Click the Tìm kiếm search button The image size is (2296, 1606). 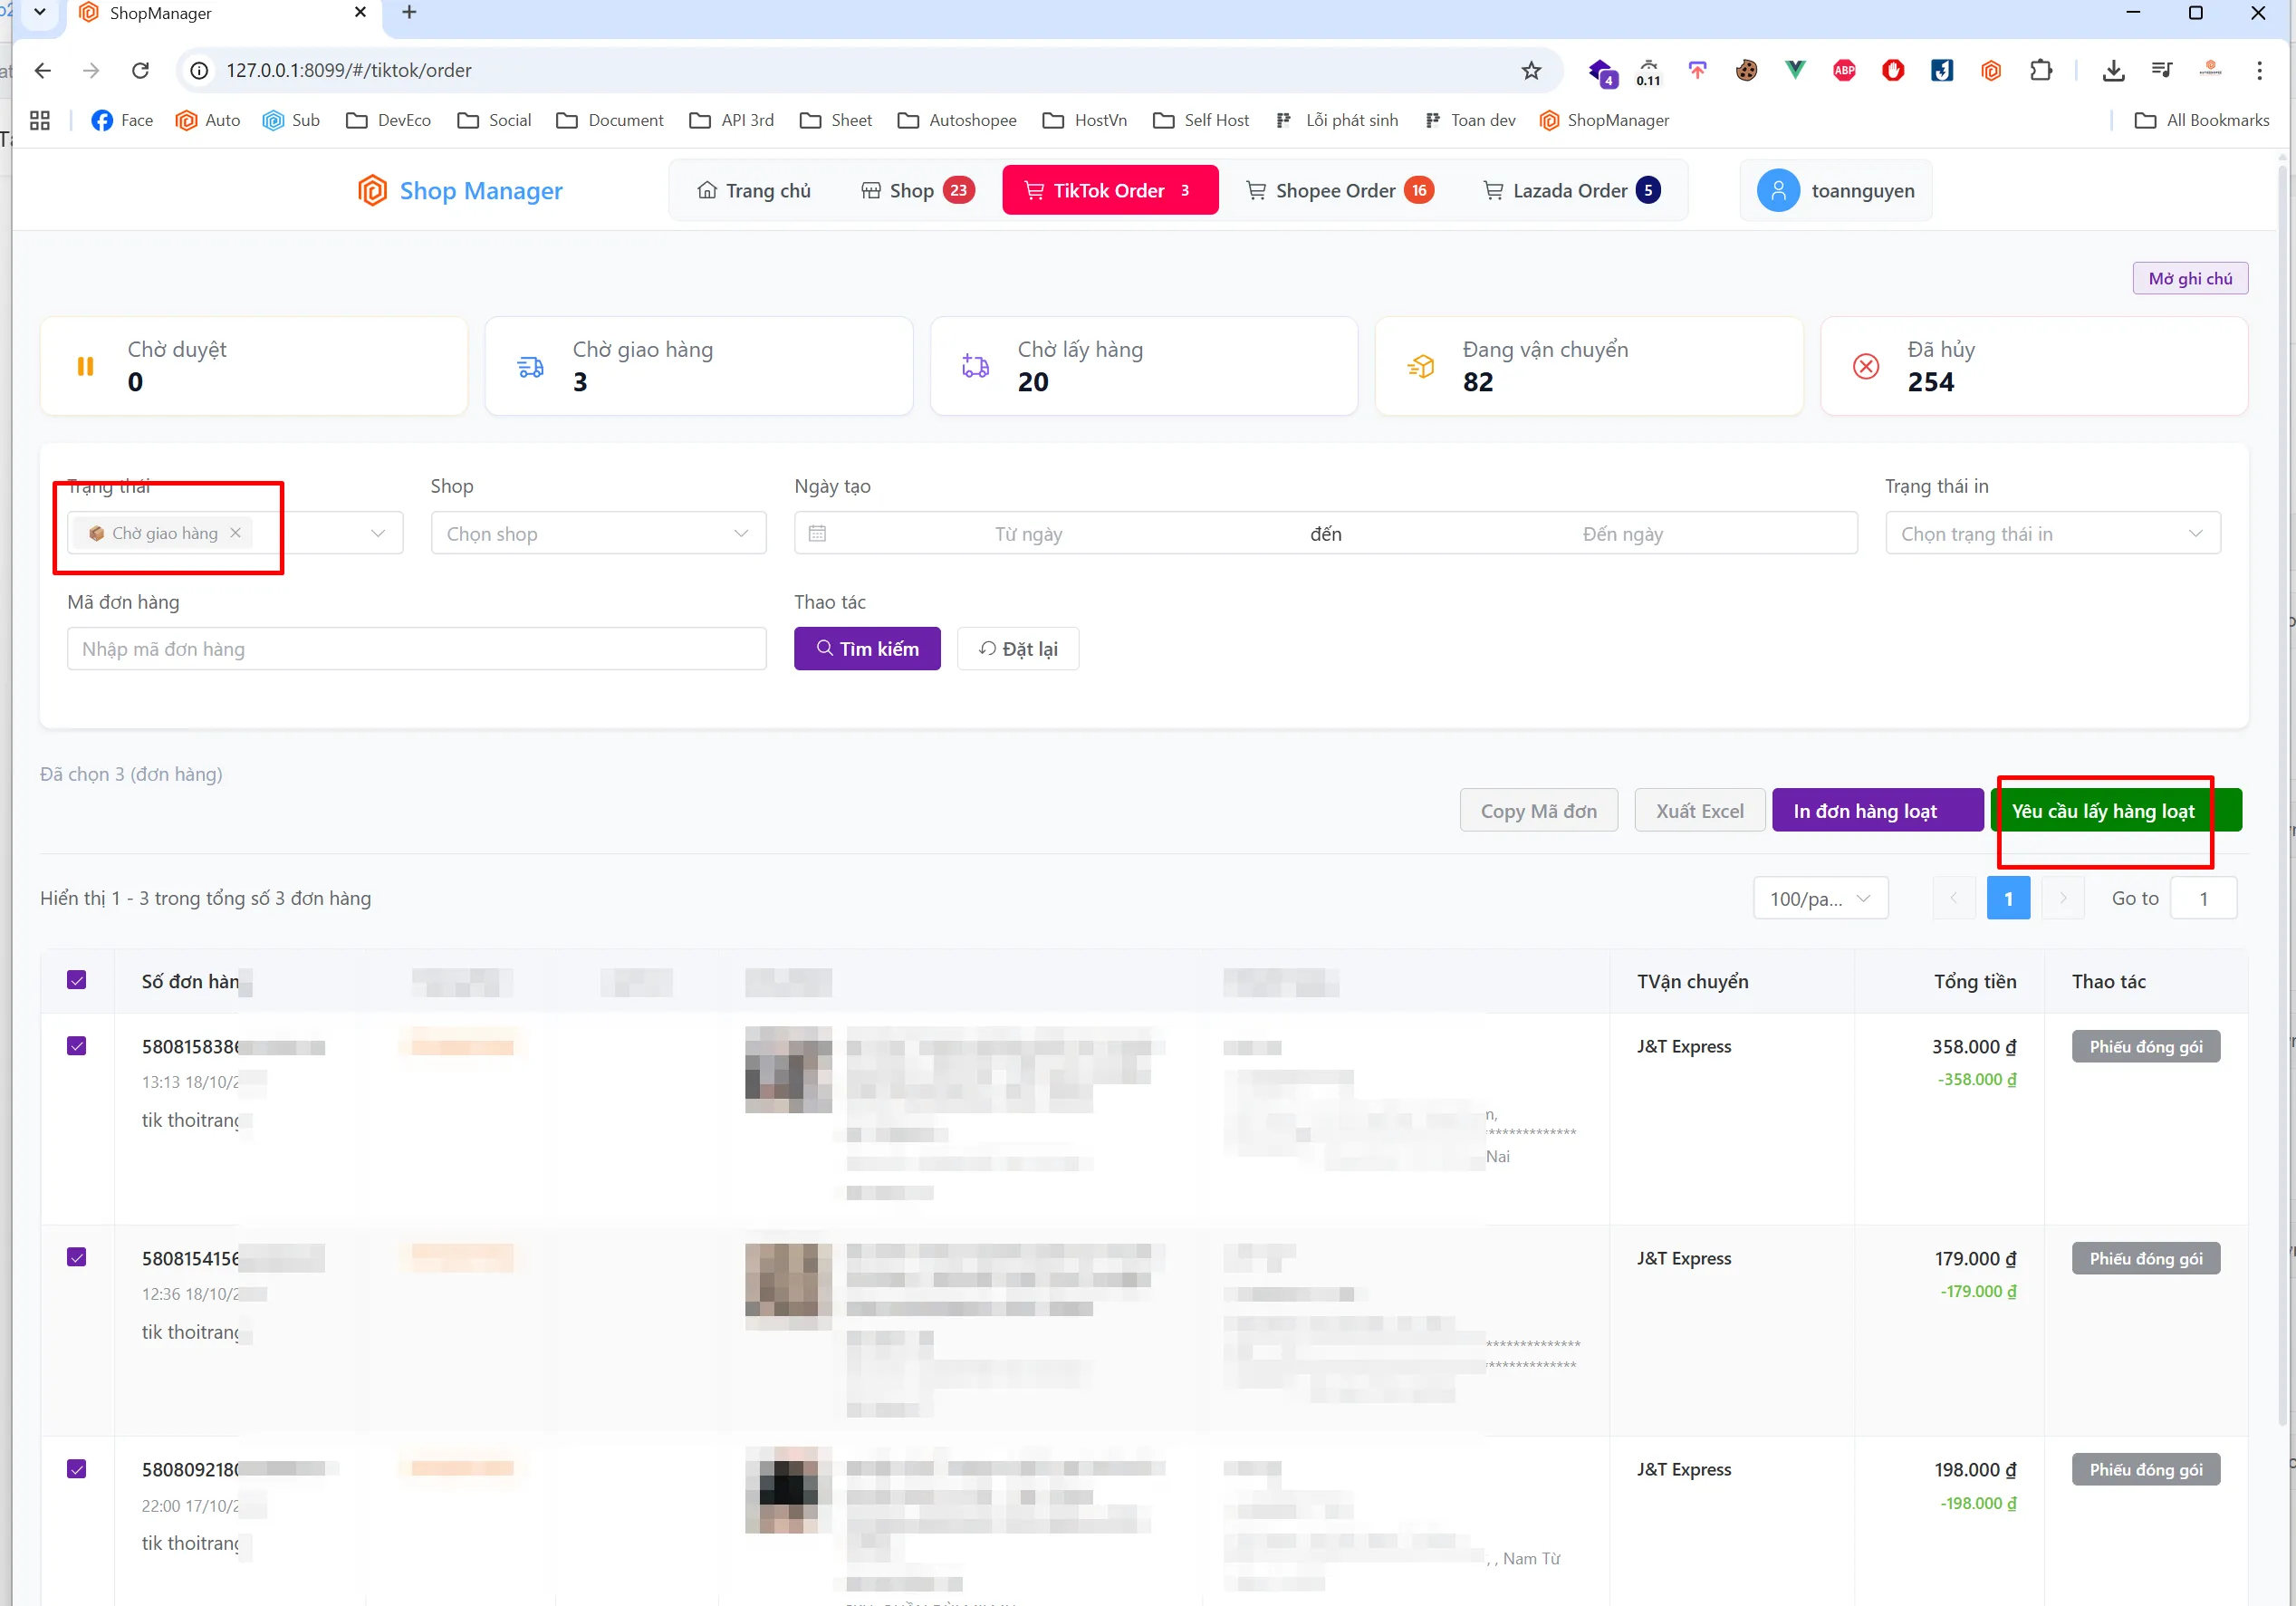click(867, 649)
